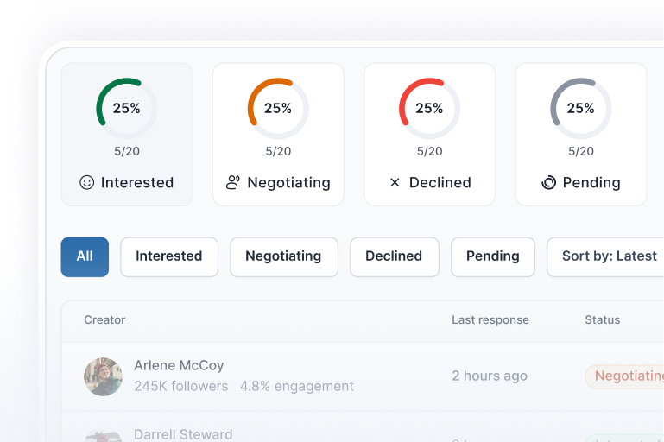The width and height of the screenshot is (664, 442).
Task: Show only Declined creators tab
Action: click(394, 256)
